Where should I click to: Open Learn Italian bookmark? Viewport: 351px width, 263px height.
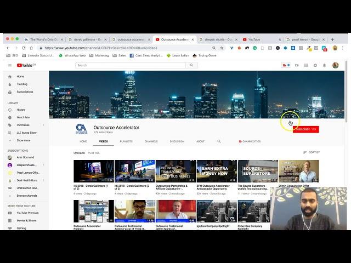click(x=178, y=55)
